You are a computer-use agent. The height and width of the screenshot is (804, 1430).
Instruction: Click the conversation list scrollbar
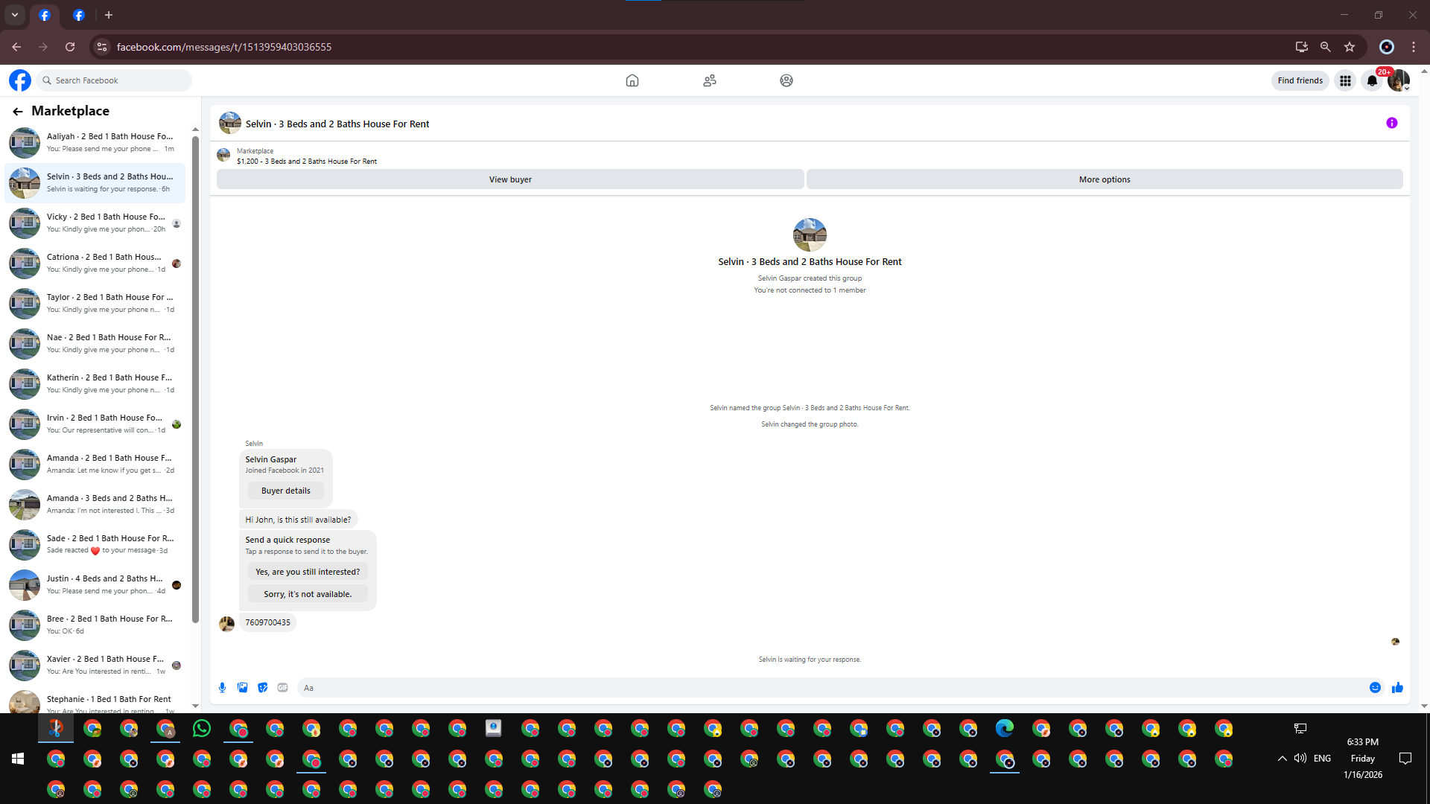[195, 372]
